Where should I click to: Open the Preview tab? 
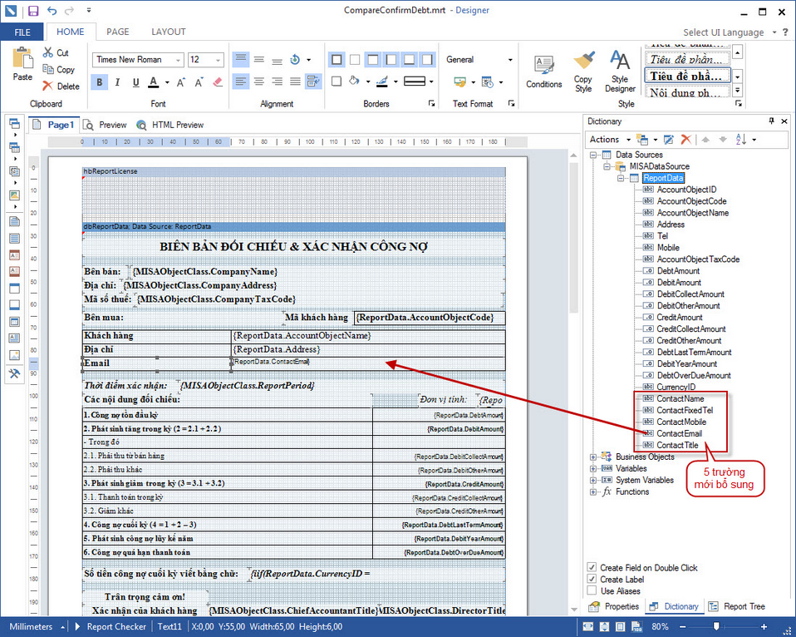[x=106, y=125]
